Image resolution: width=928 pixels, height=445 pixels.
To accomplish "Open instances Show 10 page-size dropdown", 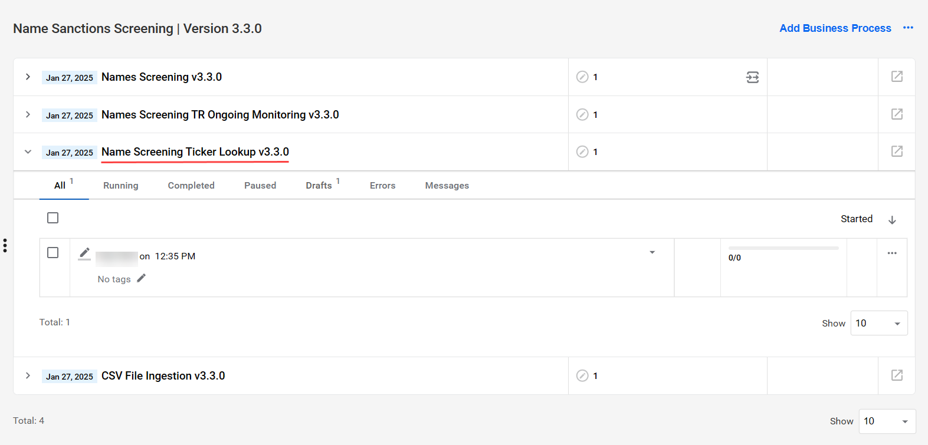I will click(x=879, y=323).
